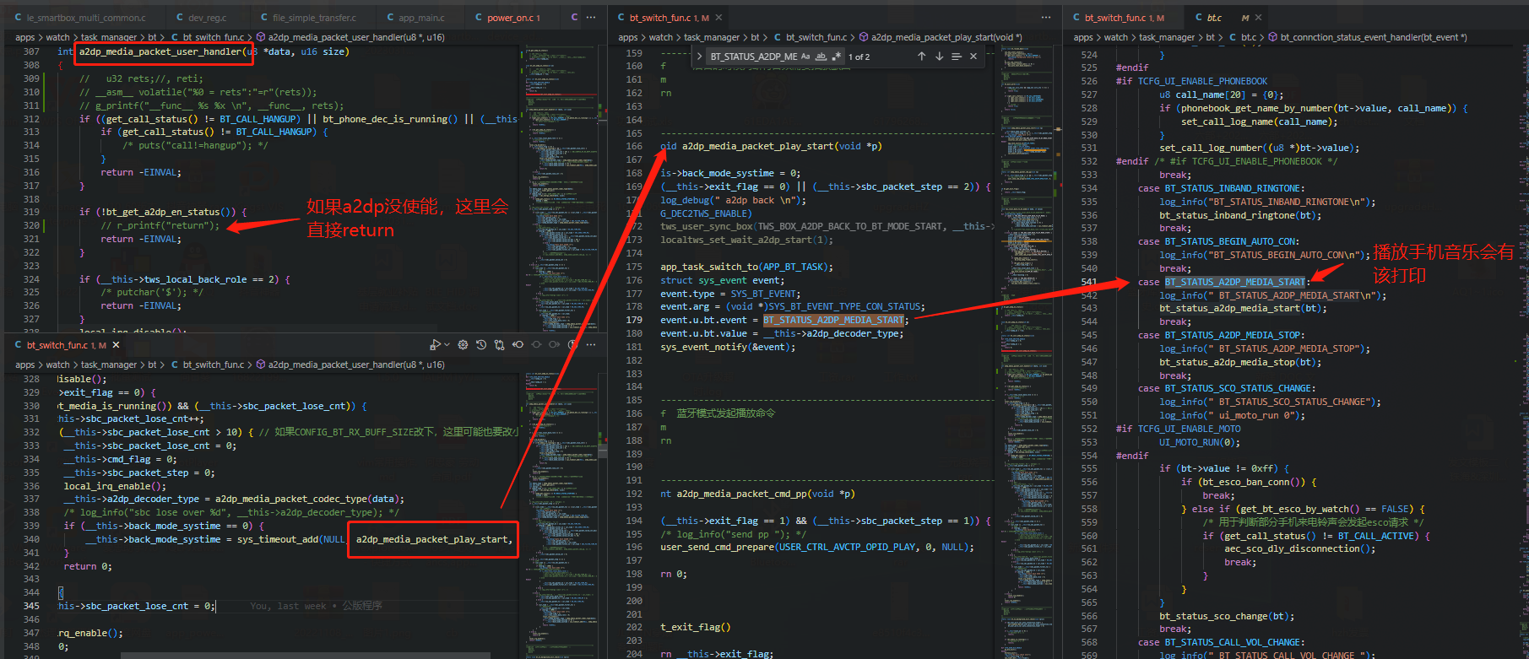Close the find widget
Viewport: 1529px width, 659px height.
click(973, 57)
